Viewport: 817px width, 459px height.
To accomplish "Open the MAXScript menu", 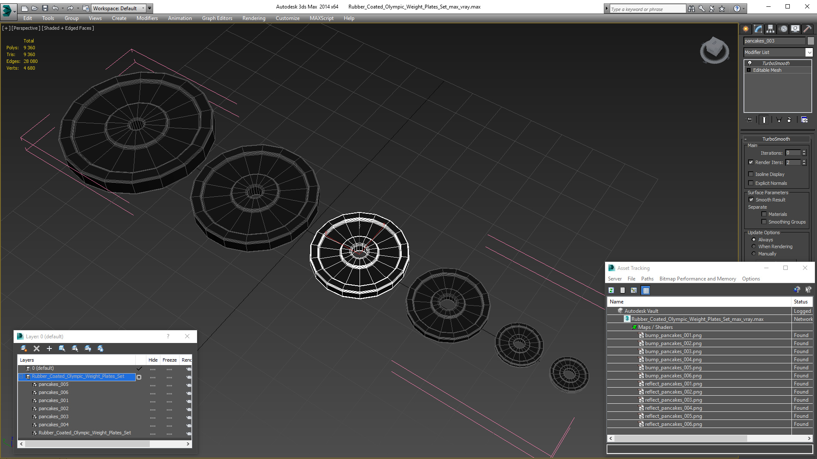I will coord(322,18).
